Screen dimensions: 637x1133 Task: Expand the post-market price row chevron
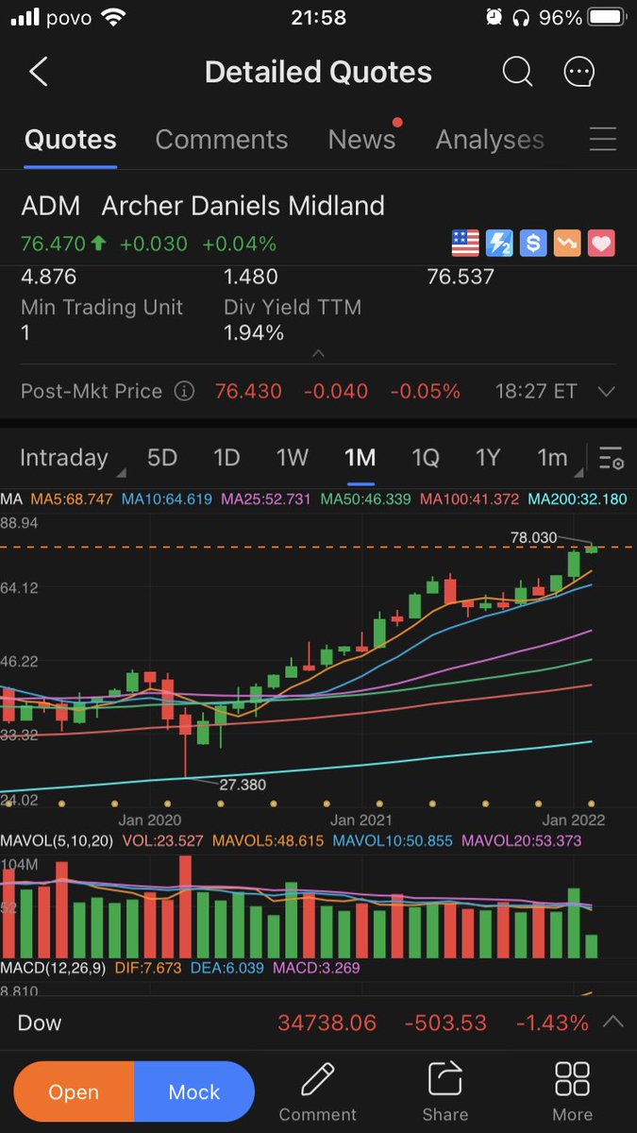pos(607,391)
